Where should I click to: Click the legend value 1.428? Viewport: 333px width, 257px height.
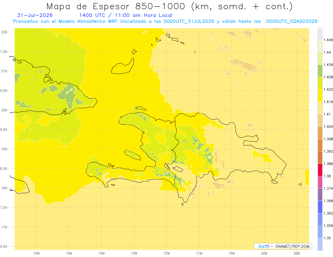pos(328,77)
